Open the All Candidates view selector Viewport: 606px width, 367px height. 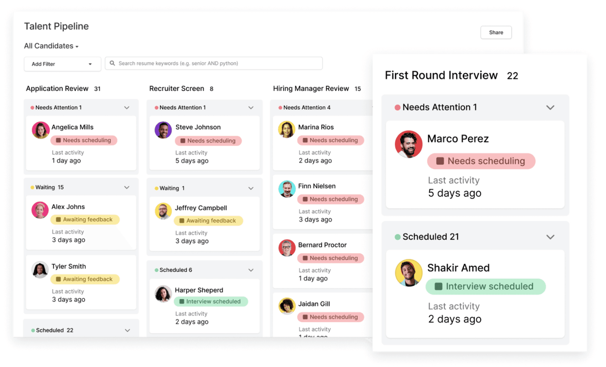point(51,45)
